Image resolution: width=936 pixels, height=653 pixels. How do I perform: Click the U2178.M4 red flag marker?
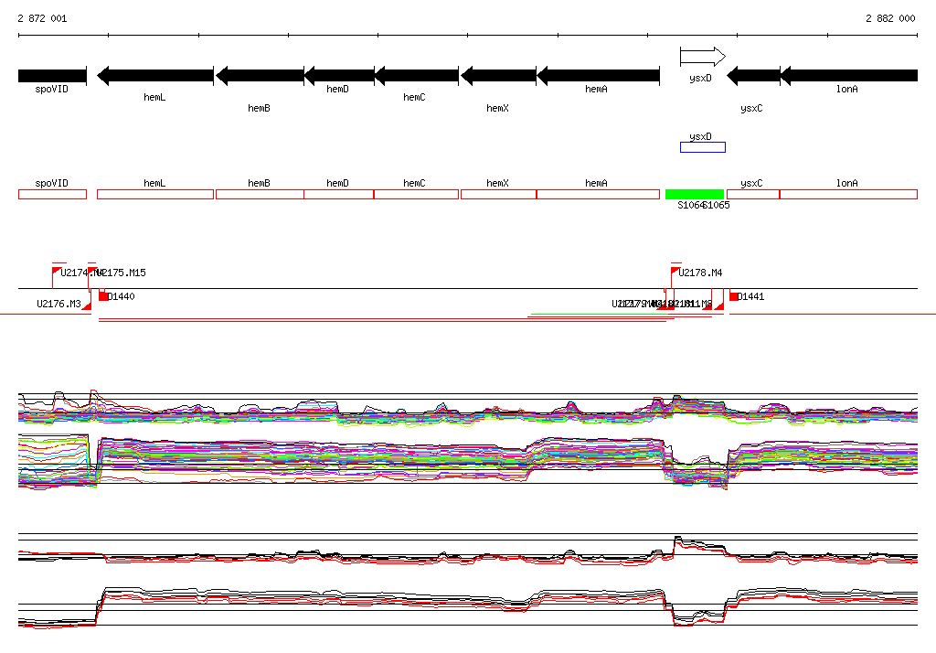675,272
